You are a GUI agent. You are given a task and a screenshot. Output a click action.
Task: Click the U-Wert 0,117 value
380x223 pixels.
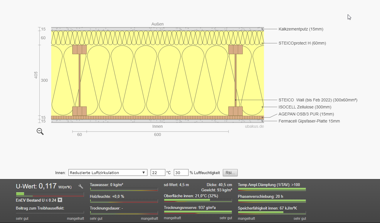click(x=48, y=186)
